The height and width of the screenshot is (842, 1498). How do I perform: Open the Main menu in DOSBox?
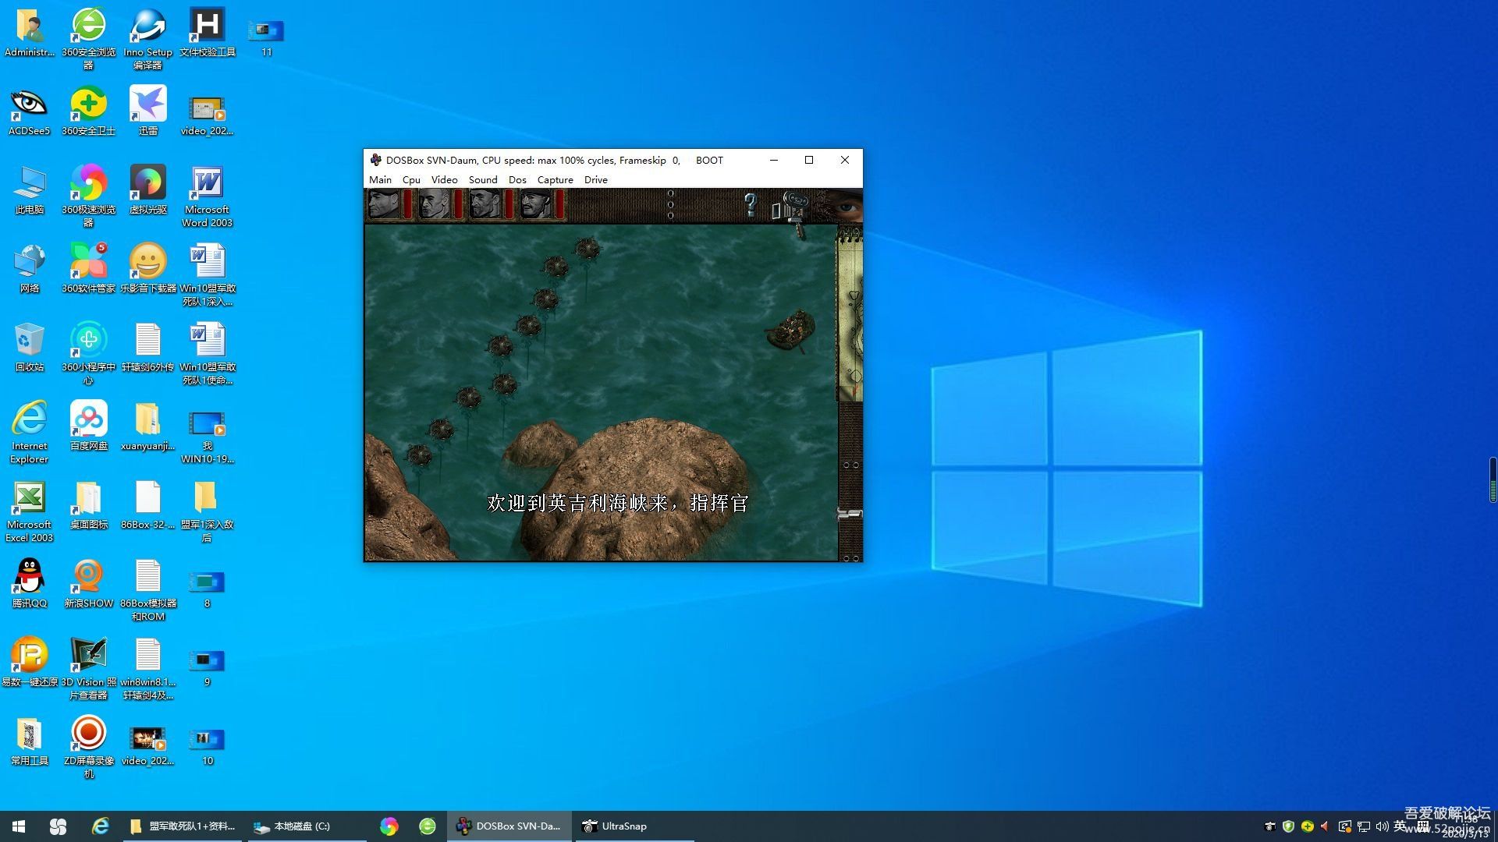pyautogui.click(x=380, y=179)
